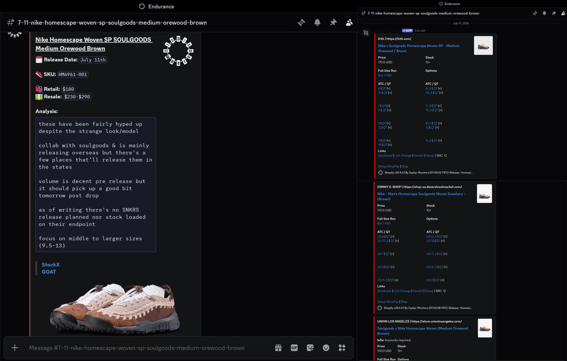Screen dimensions: 567x361
Task: Click Setup link in Kith embed Links row
Action: (x=430, y=155)
